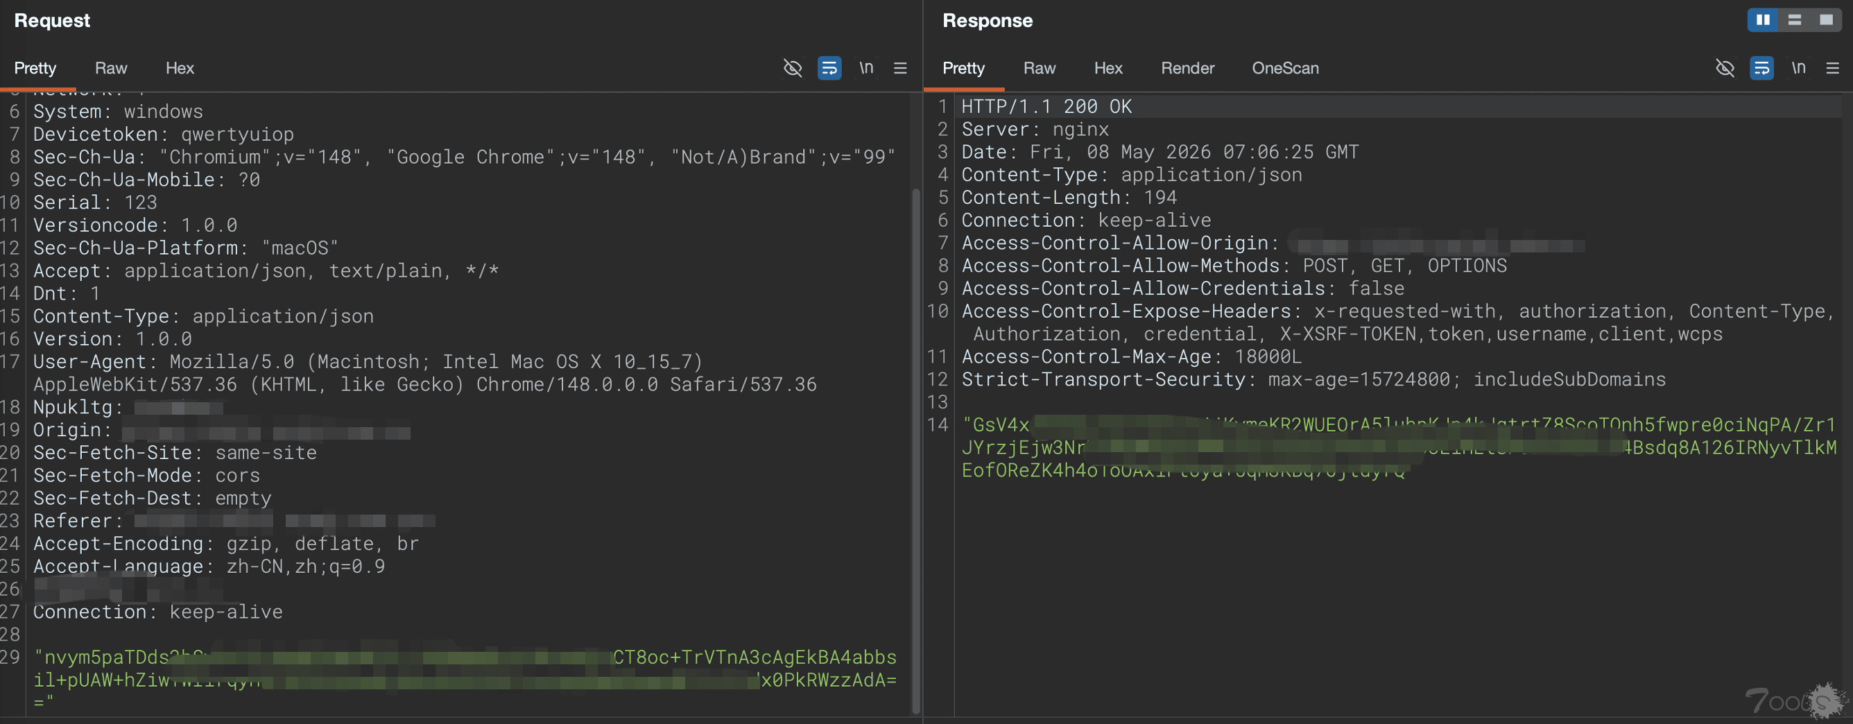Click 'Server: nginx' response header

click(1035, 130)
